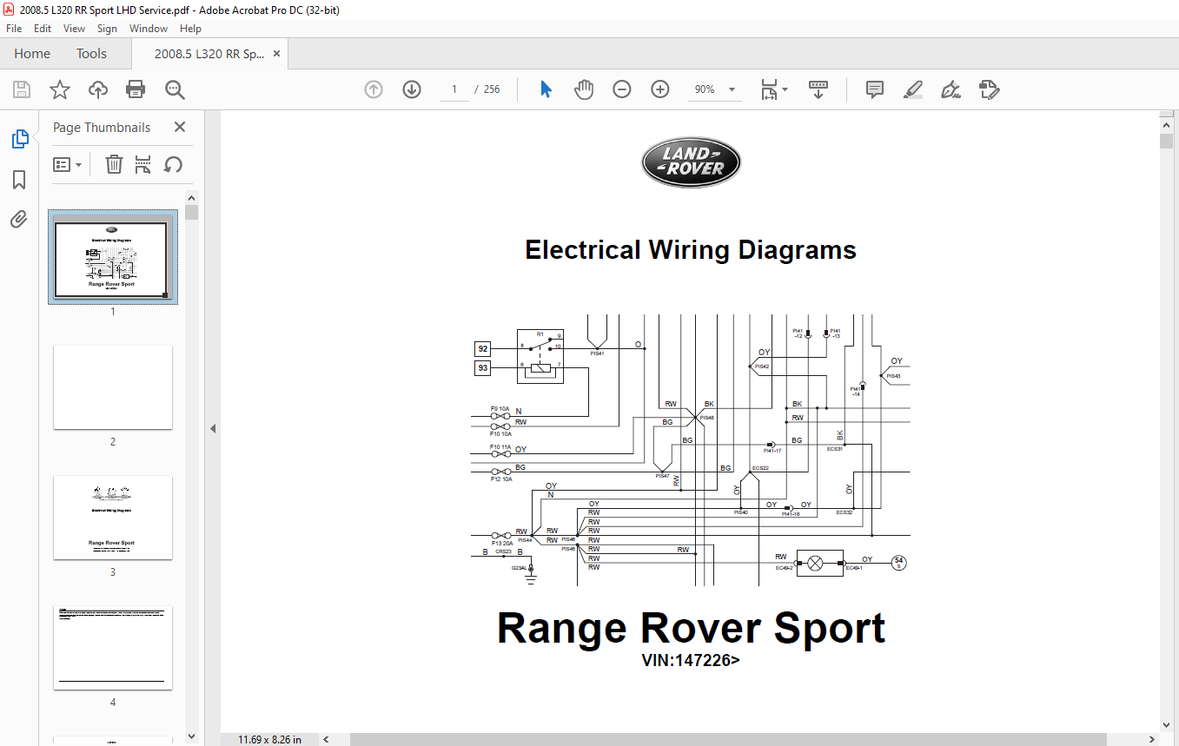This screenshot has width=1179, height=746.
Task: Open the Bookmarks sidebar panel
Action: click(x=19, y=180)
